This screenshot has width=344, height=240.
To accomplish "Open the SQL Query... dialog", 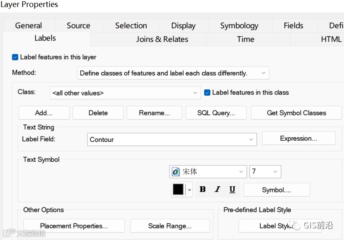I will coord(216,113).
